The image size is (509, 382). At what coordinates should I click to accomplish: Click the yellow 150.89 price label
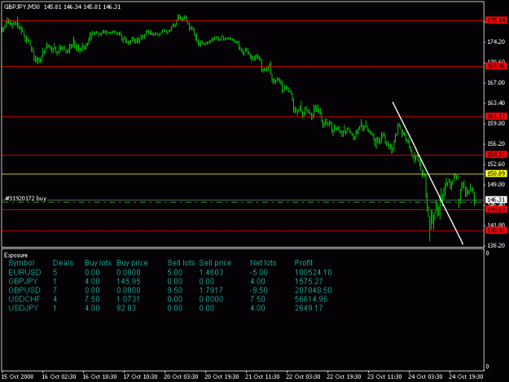coord(496,173)
